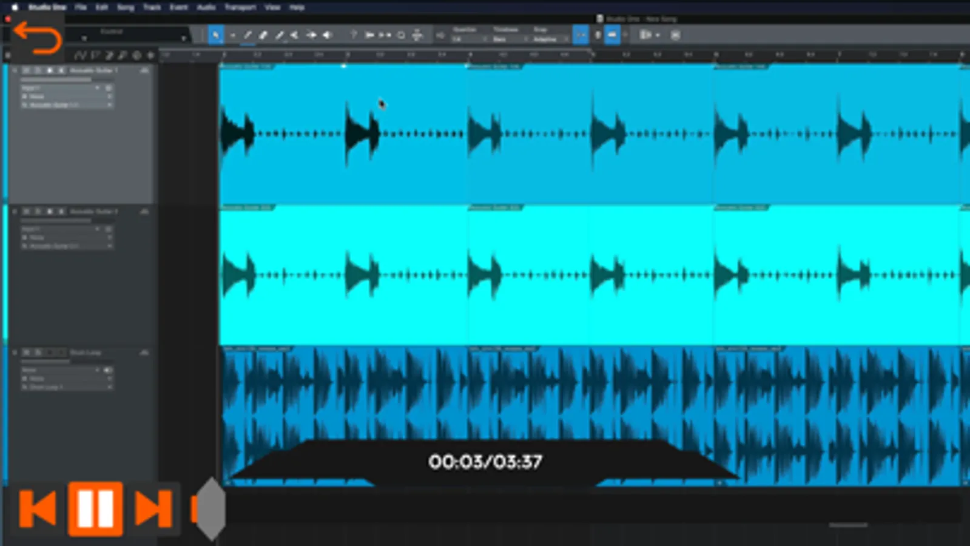
Task: Solo the Acoustic Guitar 1 track
Action: click(38, 70)
